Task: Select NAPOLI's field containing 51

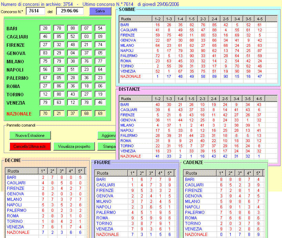Action: (x=73, y=69)
